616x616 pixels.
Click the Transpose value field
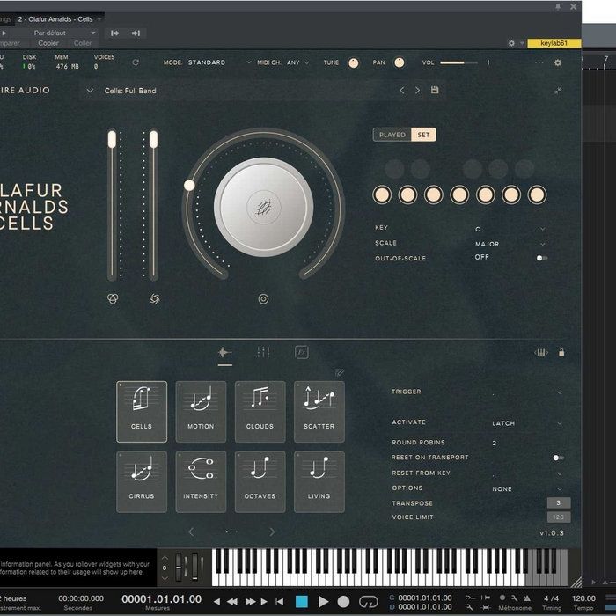point(559,502)
